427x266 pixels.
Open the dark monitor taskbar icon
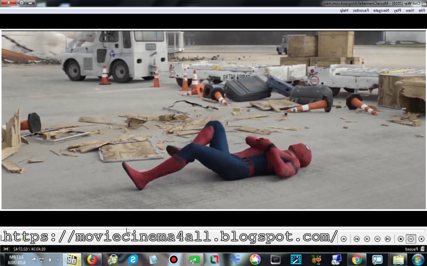pyautogui.click(x=275, y=259)
